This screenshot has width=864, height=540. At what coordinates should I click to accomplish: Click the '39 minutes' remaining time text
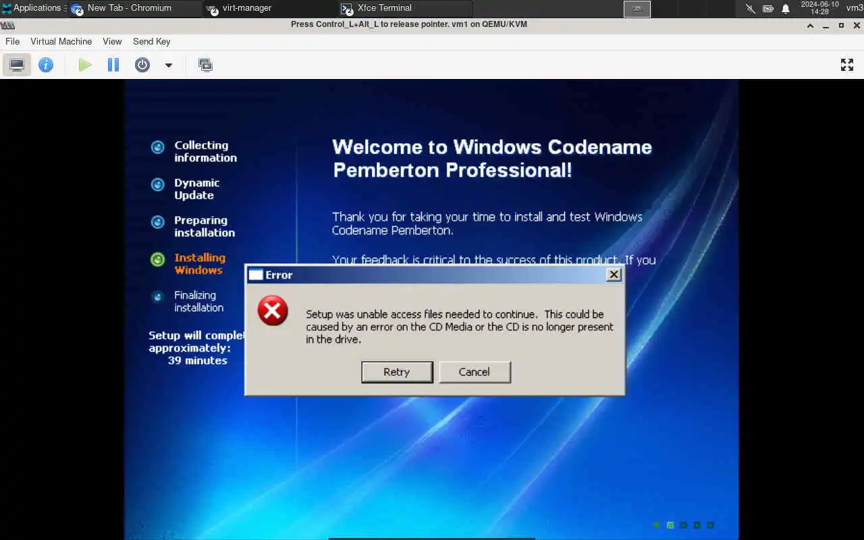pos(197,360)
